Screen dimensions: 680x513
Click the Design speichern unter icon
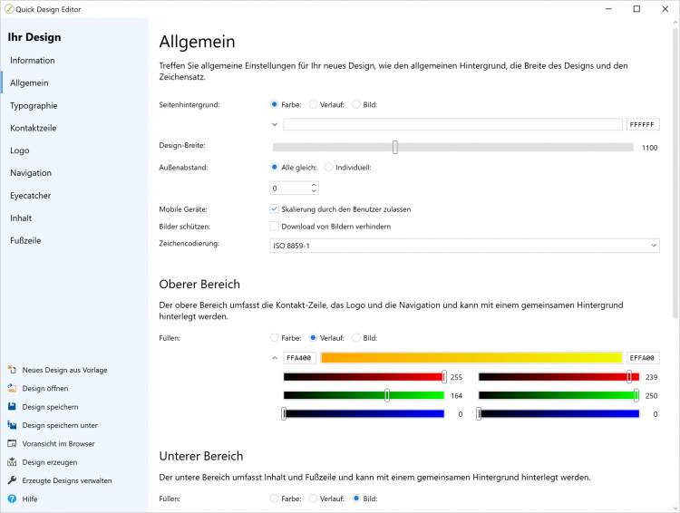click(x=13, y=425)
